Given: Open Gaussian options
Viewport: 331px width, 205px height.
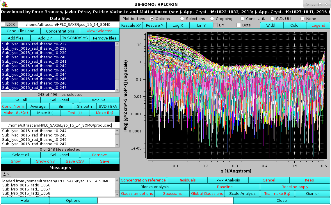Looking at the screenshot, I should 137,193.
